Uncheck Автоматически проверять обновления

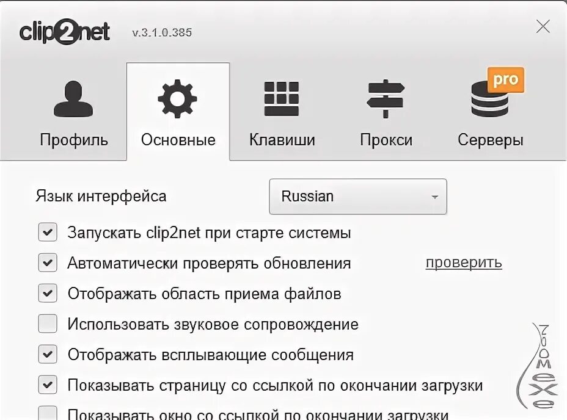pos(48,262)
